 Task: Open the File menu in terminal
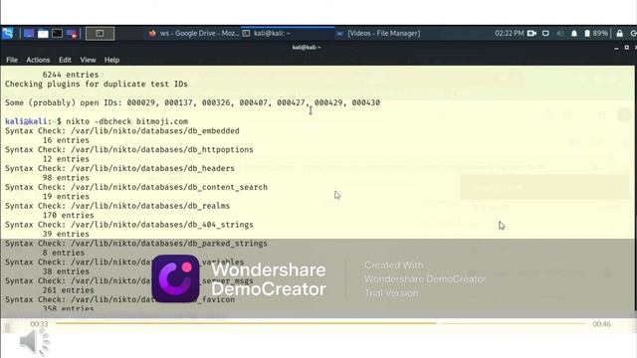(x=12, y=60)
